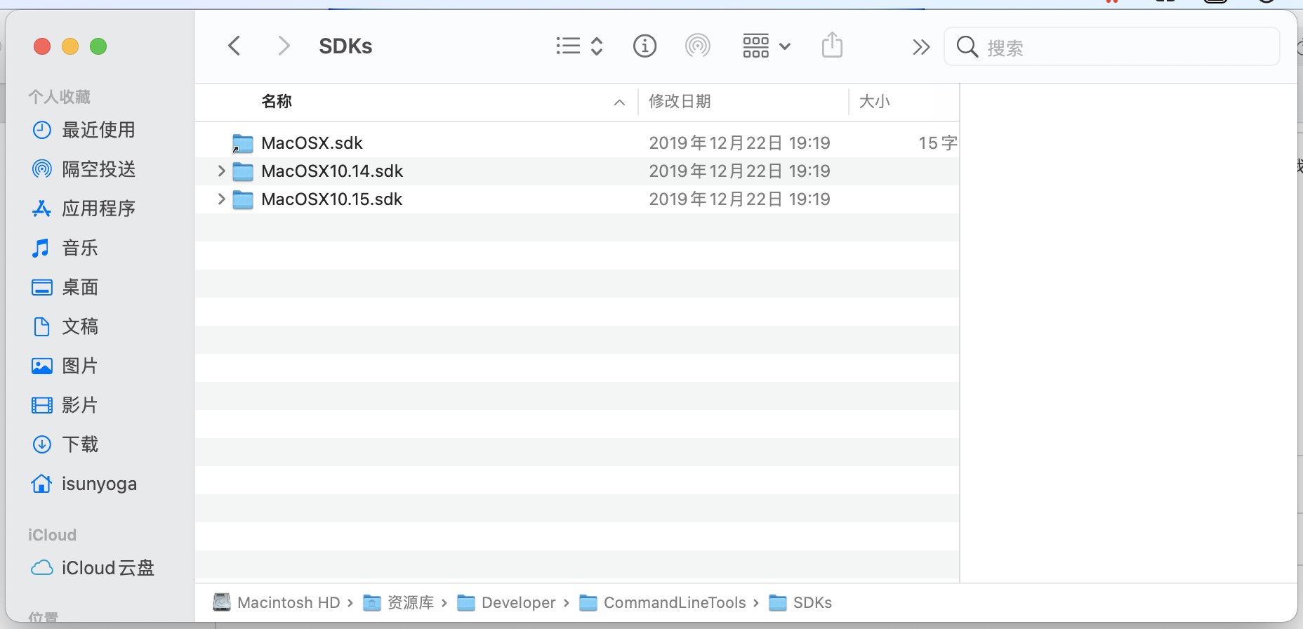1303x629 pixels.
Task: Minimize the Finder window
Action: click(x=70, y=46)
